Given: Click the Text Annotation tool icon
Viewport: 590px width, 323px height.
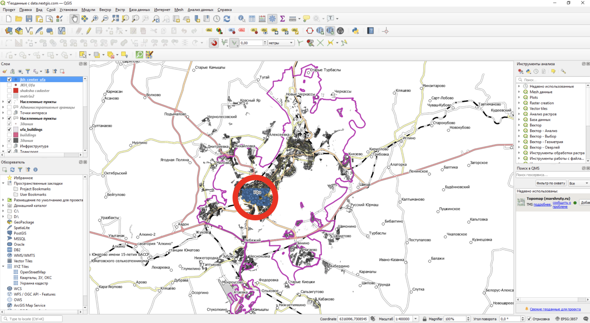Looking at the screenshot, I should tap(330, 19).
